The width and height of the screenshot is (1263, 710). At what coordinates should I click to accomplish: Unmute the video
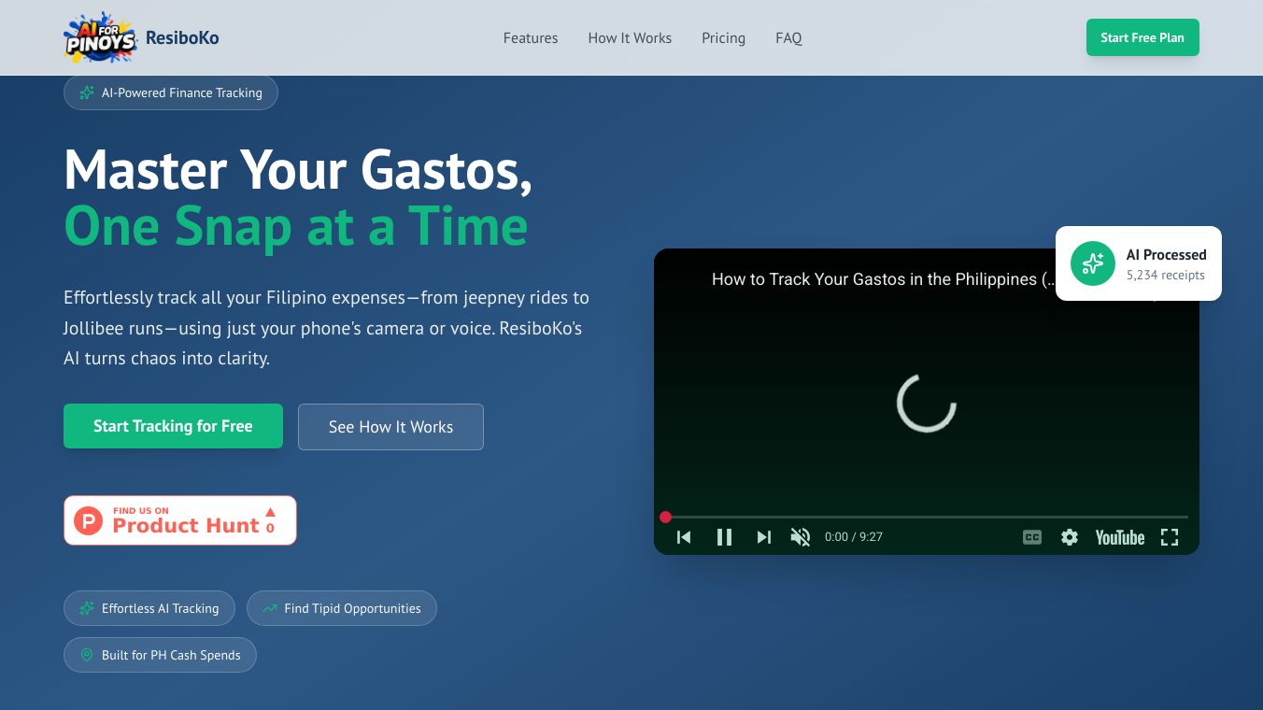[x=801, y=537]
